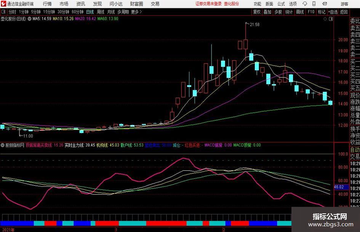The image size is (360, 232).
Task: Toggle the right sidebar panel icon
Action: (x=331, y=19)
